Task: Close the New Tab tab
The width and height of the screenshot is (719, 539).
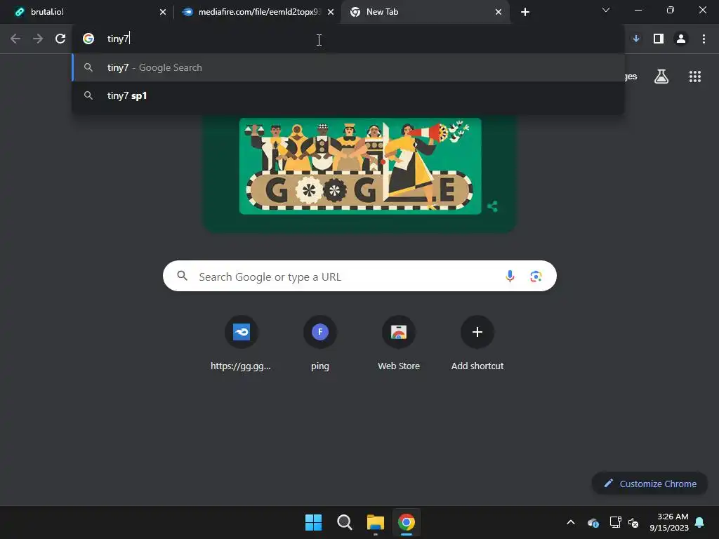Action: 499,12
